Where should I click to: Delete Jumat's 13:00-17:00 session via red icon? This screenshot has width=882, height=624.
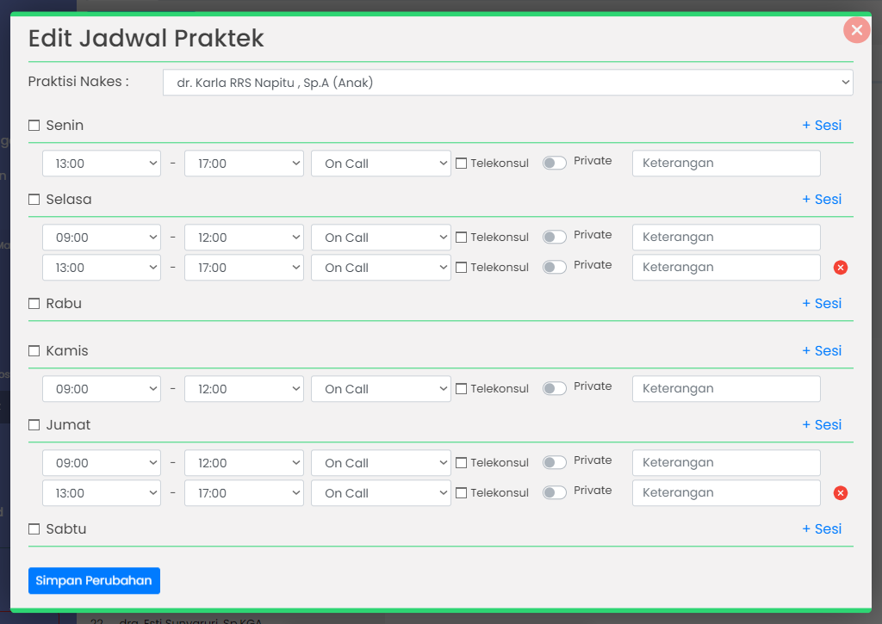841,493
